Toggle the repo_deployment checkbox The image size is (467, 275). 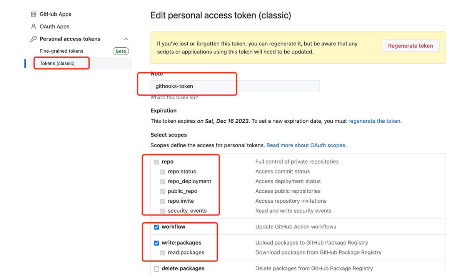tap(163, 182)
